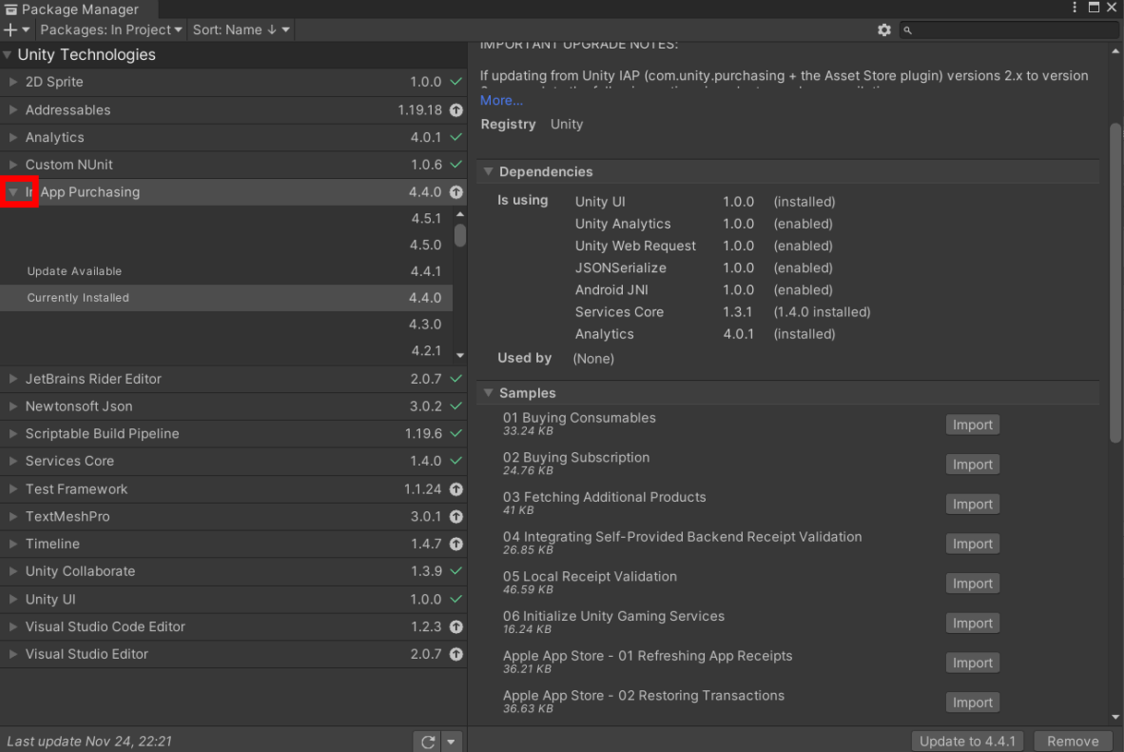Expand the Analytics package row arrow
The height and width of the screenshot is (752, 1124).
(x=13, y=137)
